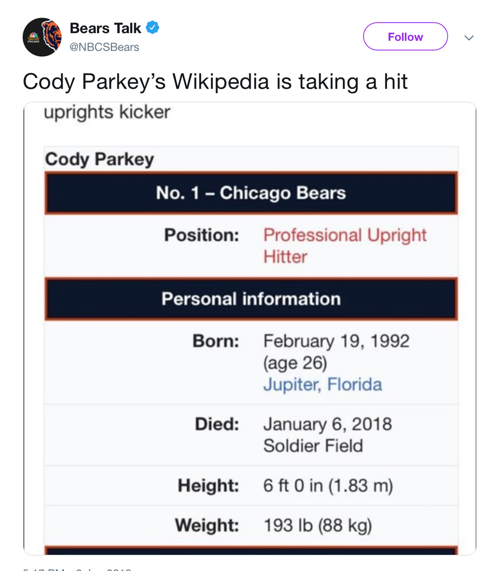499x571 pixels.
Task: Click the blue verified badge
Action: (152, 27)
